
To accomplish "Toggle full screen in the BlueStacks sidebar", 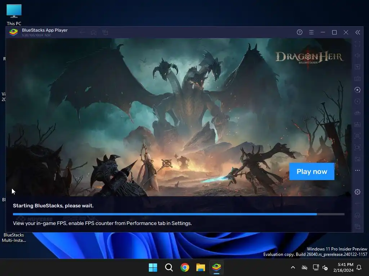I will coord(357,43).
